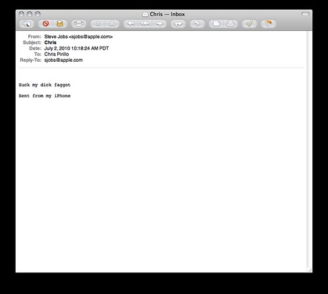Click the Bounce message toolbar icon
The image size is (328, 294).
197,24
